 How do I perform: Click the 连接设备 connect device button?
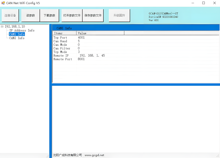(10, 16)
